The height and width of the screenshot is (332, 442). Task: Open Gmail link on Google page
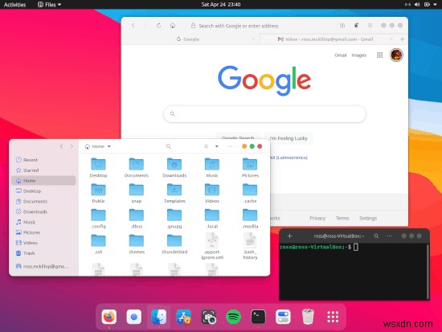click(340, 55)
